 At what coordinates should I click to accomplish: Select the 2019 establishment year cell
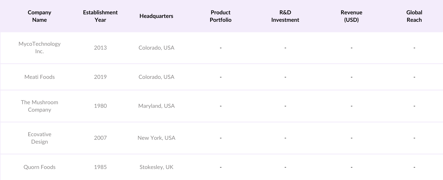point(100,77)
